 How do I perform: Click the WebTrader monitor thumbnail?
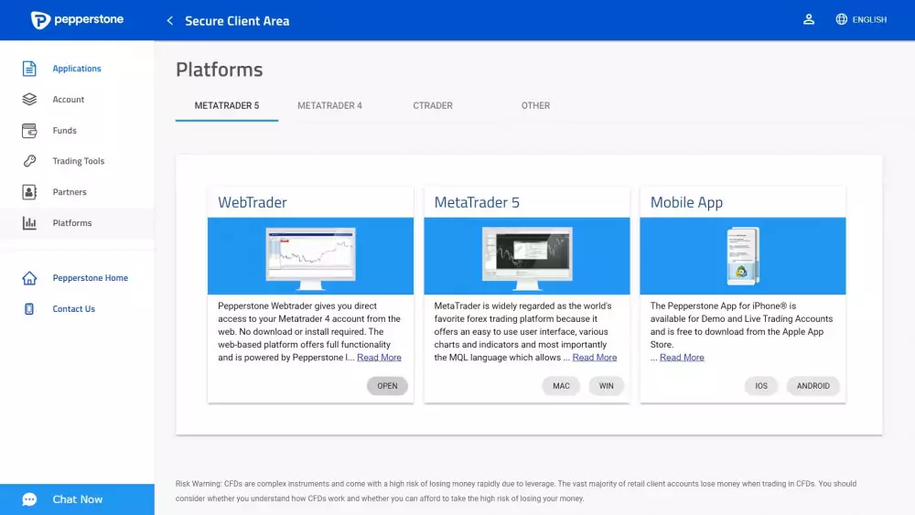(x=310, y=258)
